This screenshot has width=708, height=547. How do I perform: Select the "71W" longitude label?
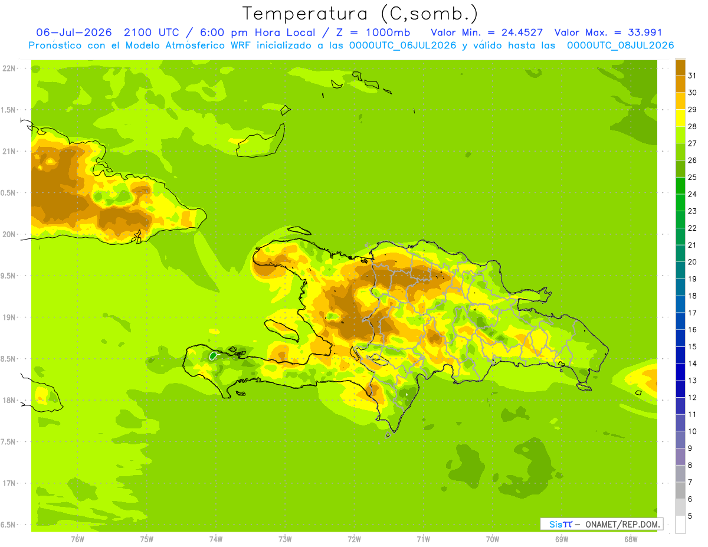(423, 539)
